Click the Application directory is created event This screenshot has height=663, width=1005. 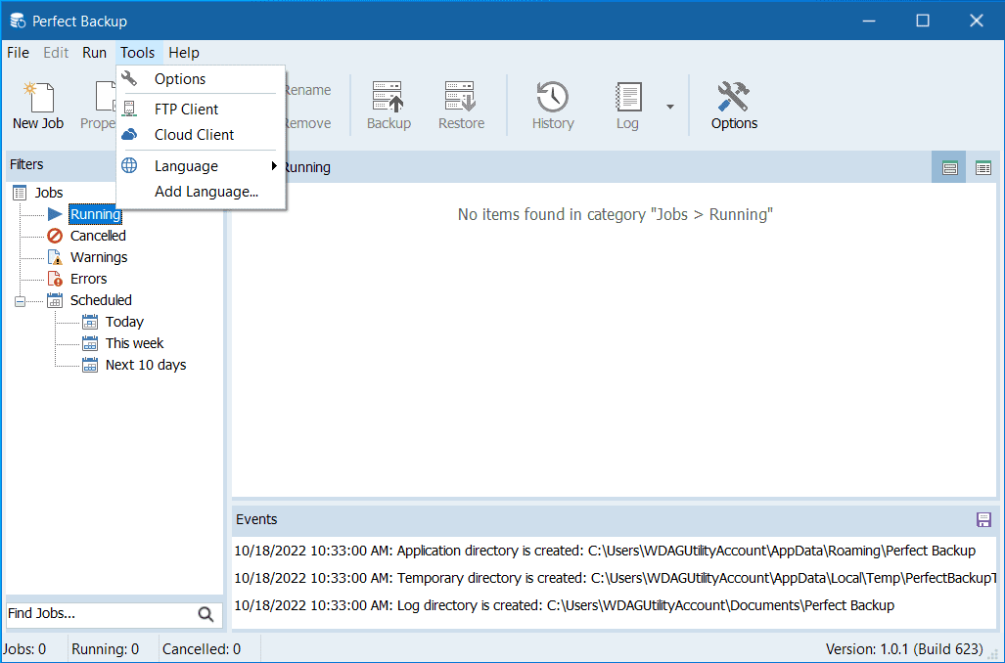click(605, 551)
